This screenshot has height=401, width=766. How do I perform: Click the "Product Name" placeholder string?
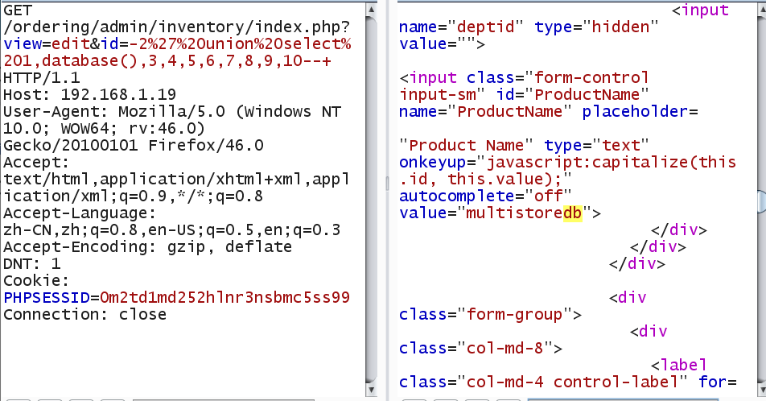click(x=466, y=145)
